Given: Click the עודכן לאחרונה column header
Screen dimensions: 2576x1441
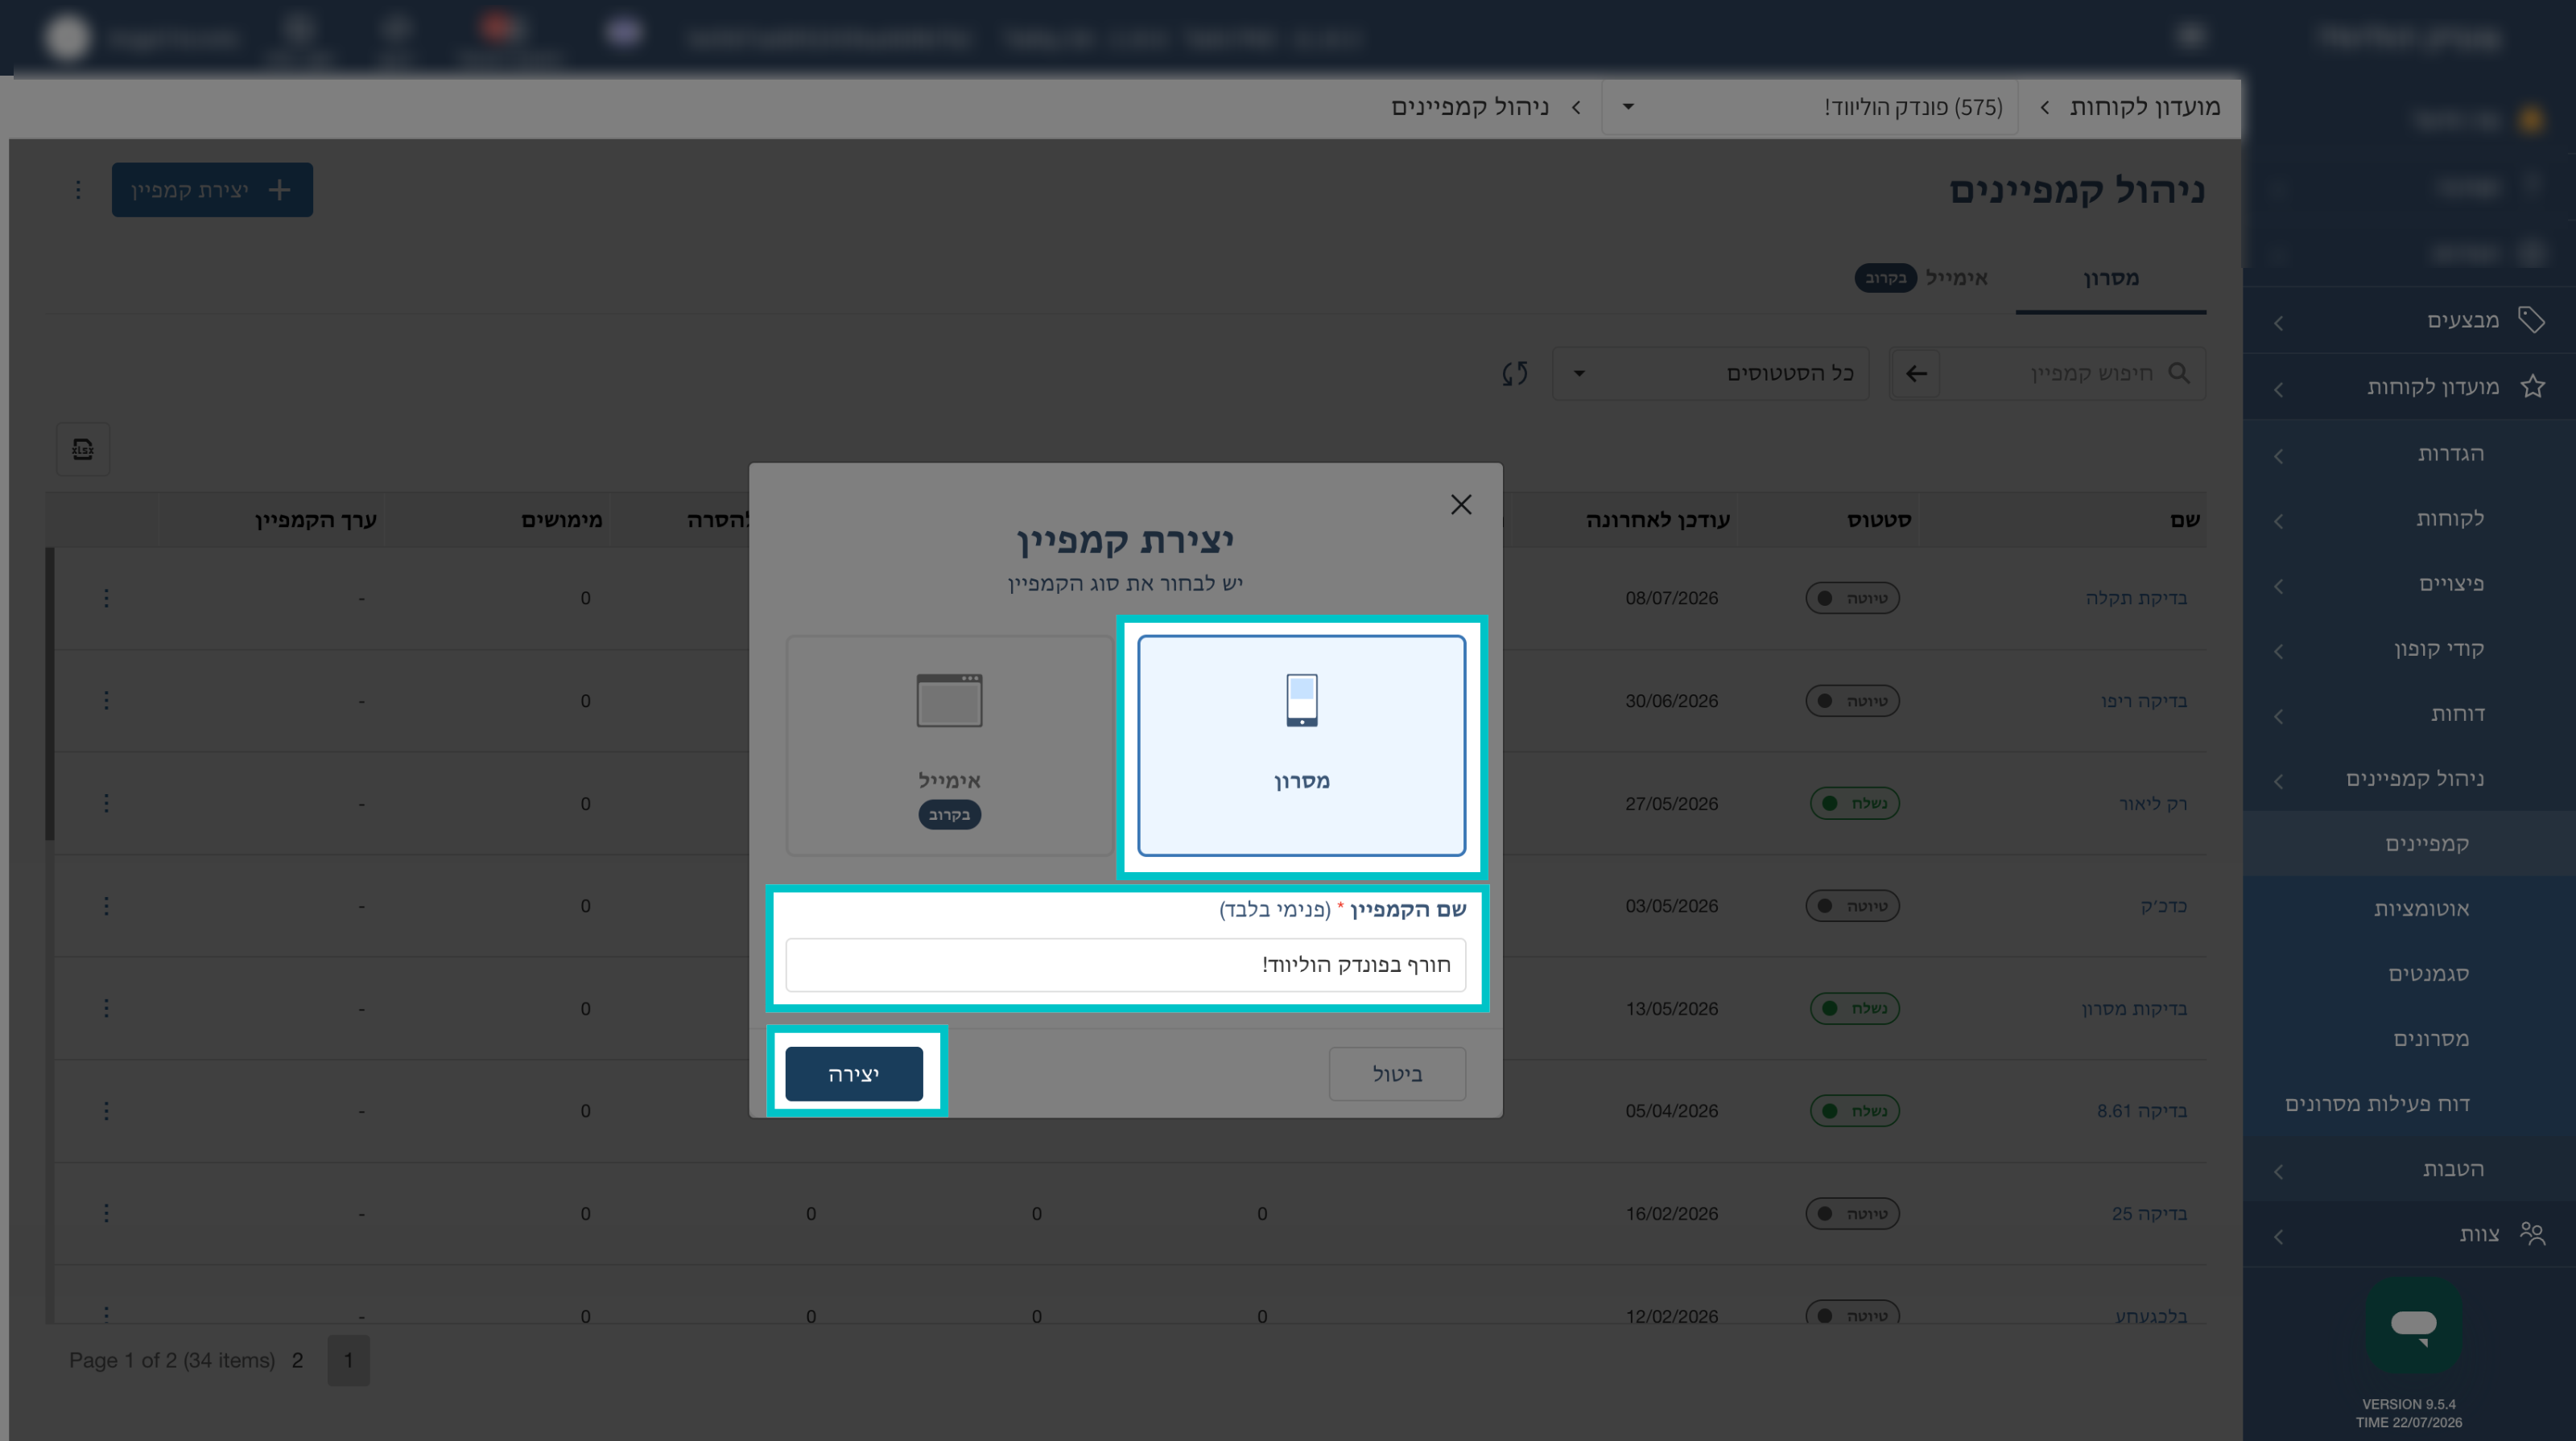Looking at the screenshot, I should [1658, 520].
